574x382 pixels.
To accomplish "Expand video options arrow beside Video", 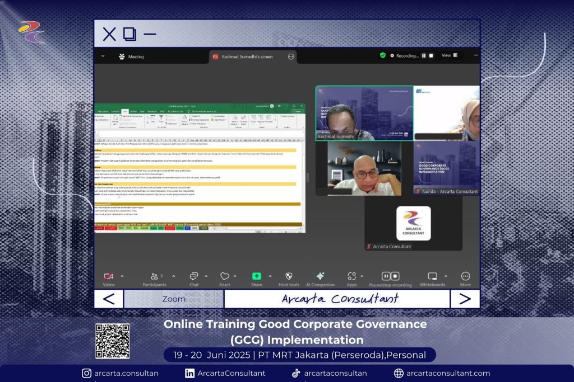I will pos(122,276).
